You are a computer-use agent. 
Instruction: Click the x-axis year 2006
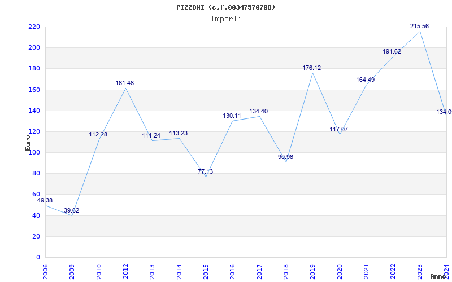click(45, 271)
